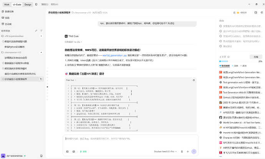Screen dimensions: 265x159
Task: Click the filter icon in 任务列表 header
Action: (41, 31)
